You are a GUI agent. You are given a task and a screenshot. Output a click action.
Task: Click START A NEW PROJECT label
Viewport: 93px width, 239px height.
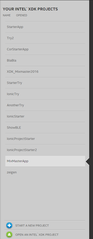pyautogui.click(x=32, y=226)
